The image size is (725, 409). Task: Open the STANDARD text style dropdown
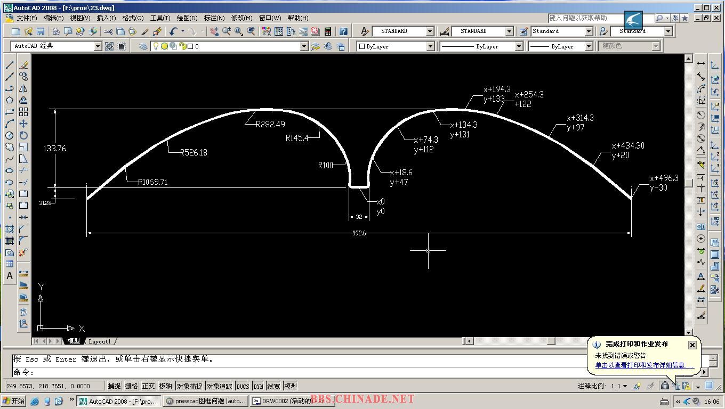coord(430,31)
